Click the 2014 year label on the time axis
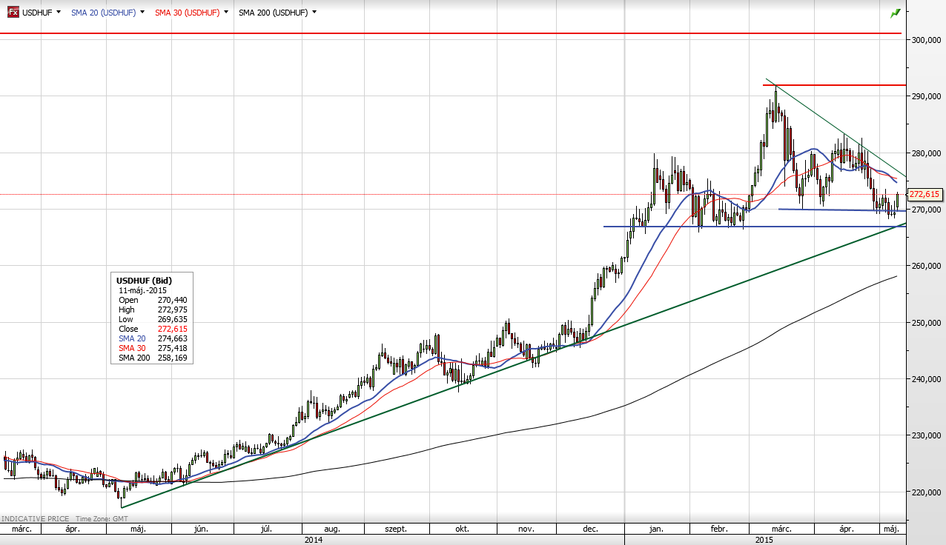The height and width of the screenshot is (545, 946). pos(313,540)
